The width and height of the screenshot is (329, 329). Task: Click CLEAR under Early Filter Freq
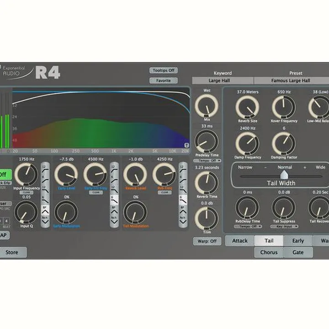(x=96, y=192)
